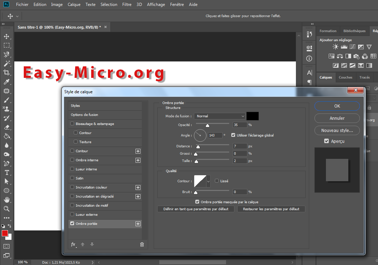Add a Levels adjustment (histogram icon)
This screenshot has width=378, height=265.
click(x=344, y=47)
